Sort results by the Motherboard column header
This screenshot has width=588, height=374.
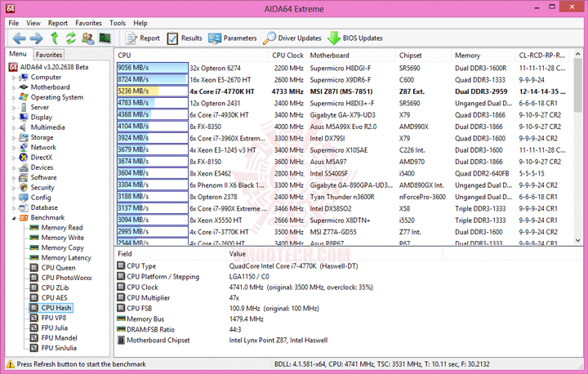tap(350, 56)
